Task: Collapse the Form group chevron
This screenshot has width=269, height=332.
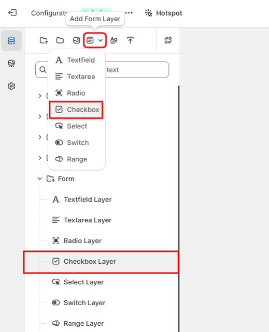Action: click(40, 179)
